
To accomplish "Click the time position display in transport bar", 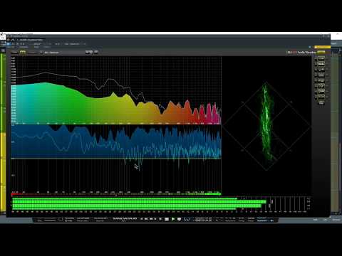I will [125, 218].
